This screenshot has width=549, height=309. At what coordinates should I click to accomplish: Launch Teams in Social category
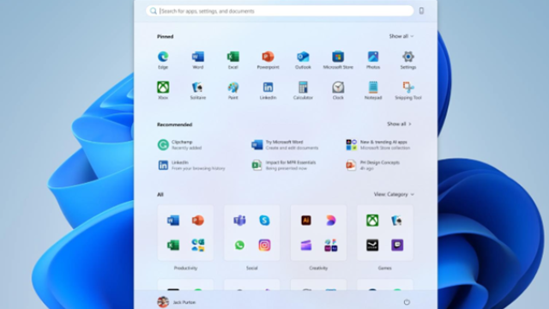(239, 221)
